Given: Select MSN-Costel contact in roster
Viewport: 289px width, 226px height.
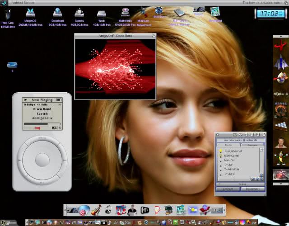Looking at the screenshot, I should 231,155.
